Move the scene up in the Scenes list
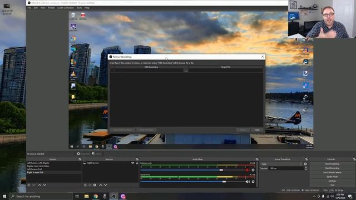The width and height of the screenshot is (356, 200). tap(39, 185)
